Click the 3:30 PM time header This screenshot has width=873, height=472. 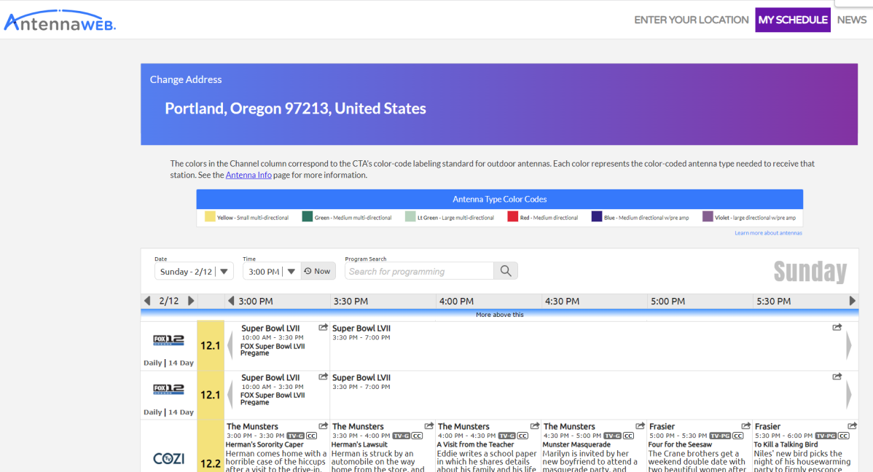coord(351,301)
